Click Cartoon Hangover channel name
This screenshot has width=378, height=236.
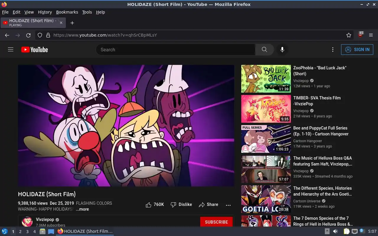307,141
